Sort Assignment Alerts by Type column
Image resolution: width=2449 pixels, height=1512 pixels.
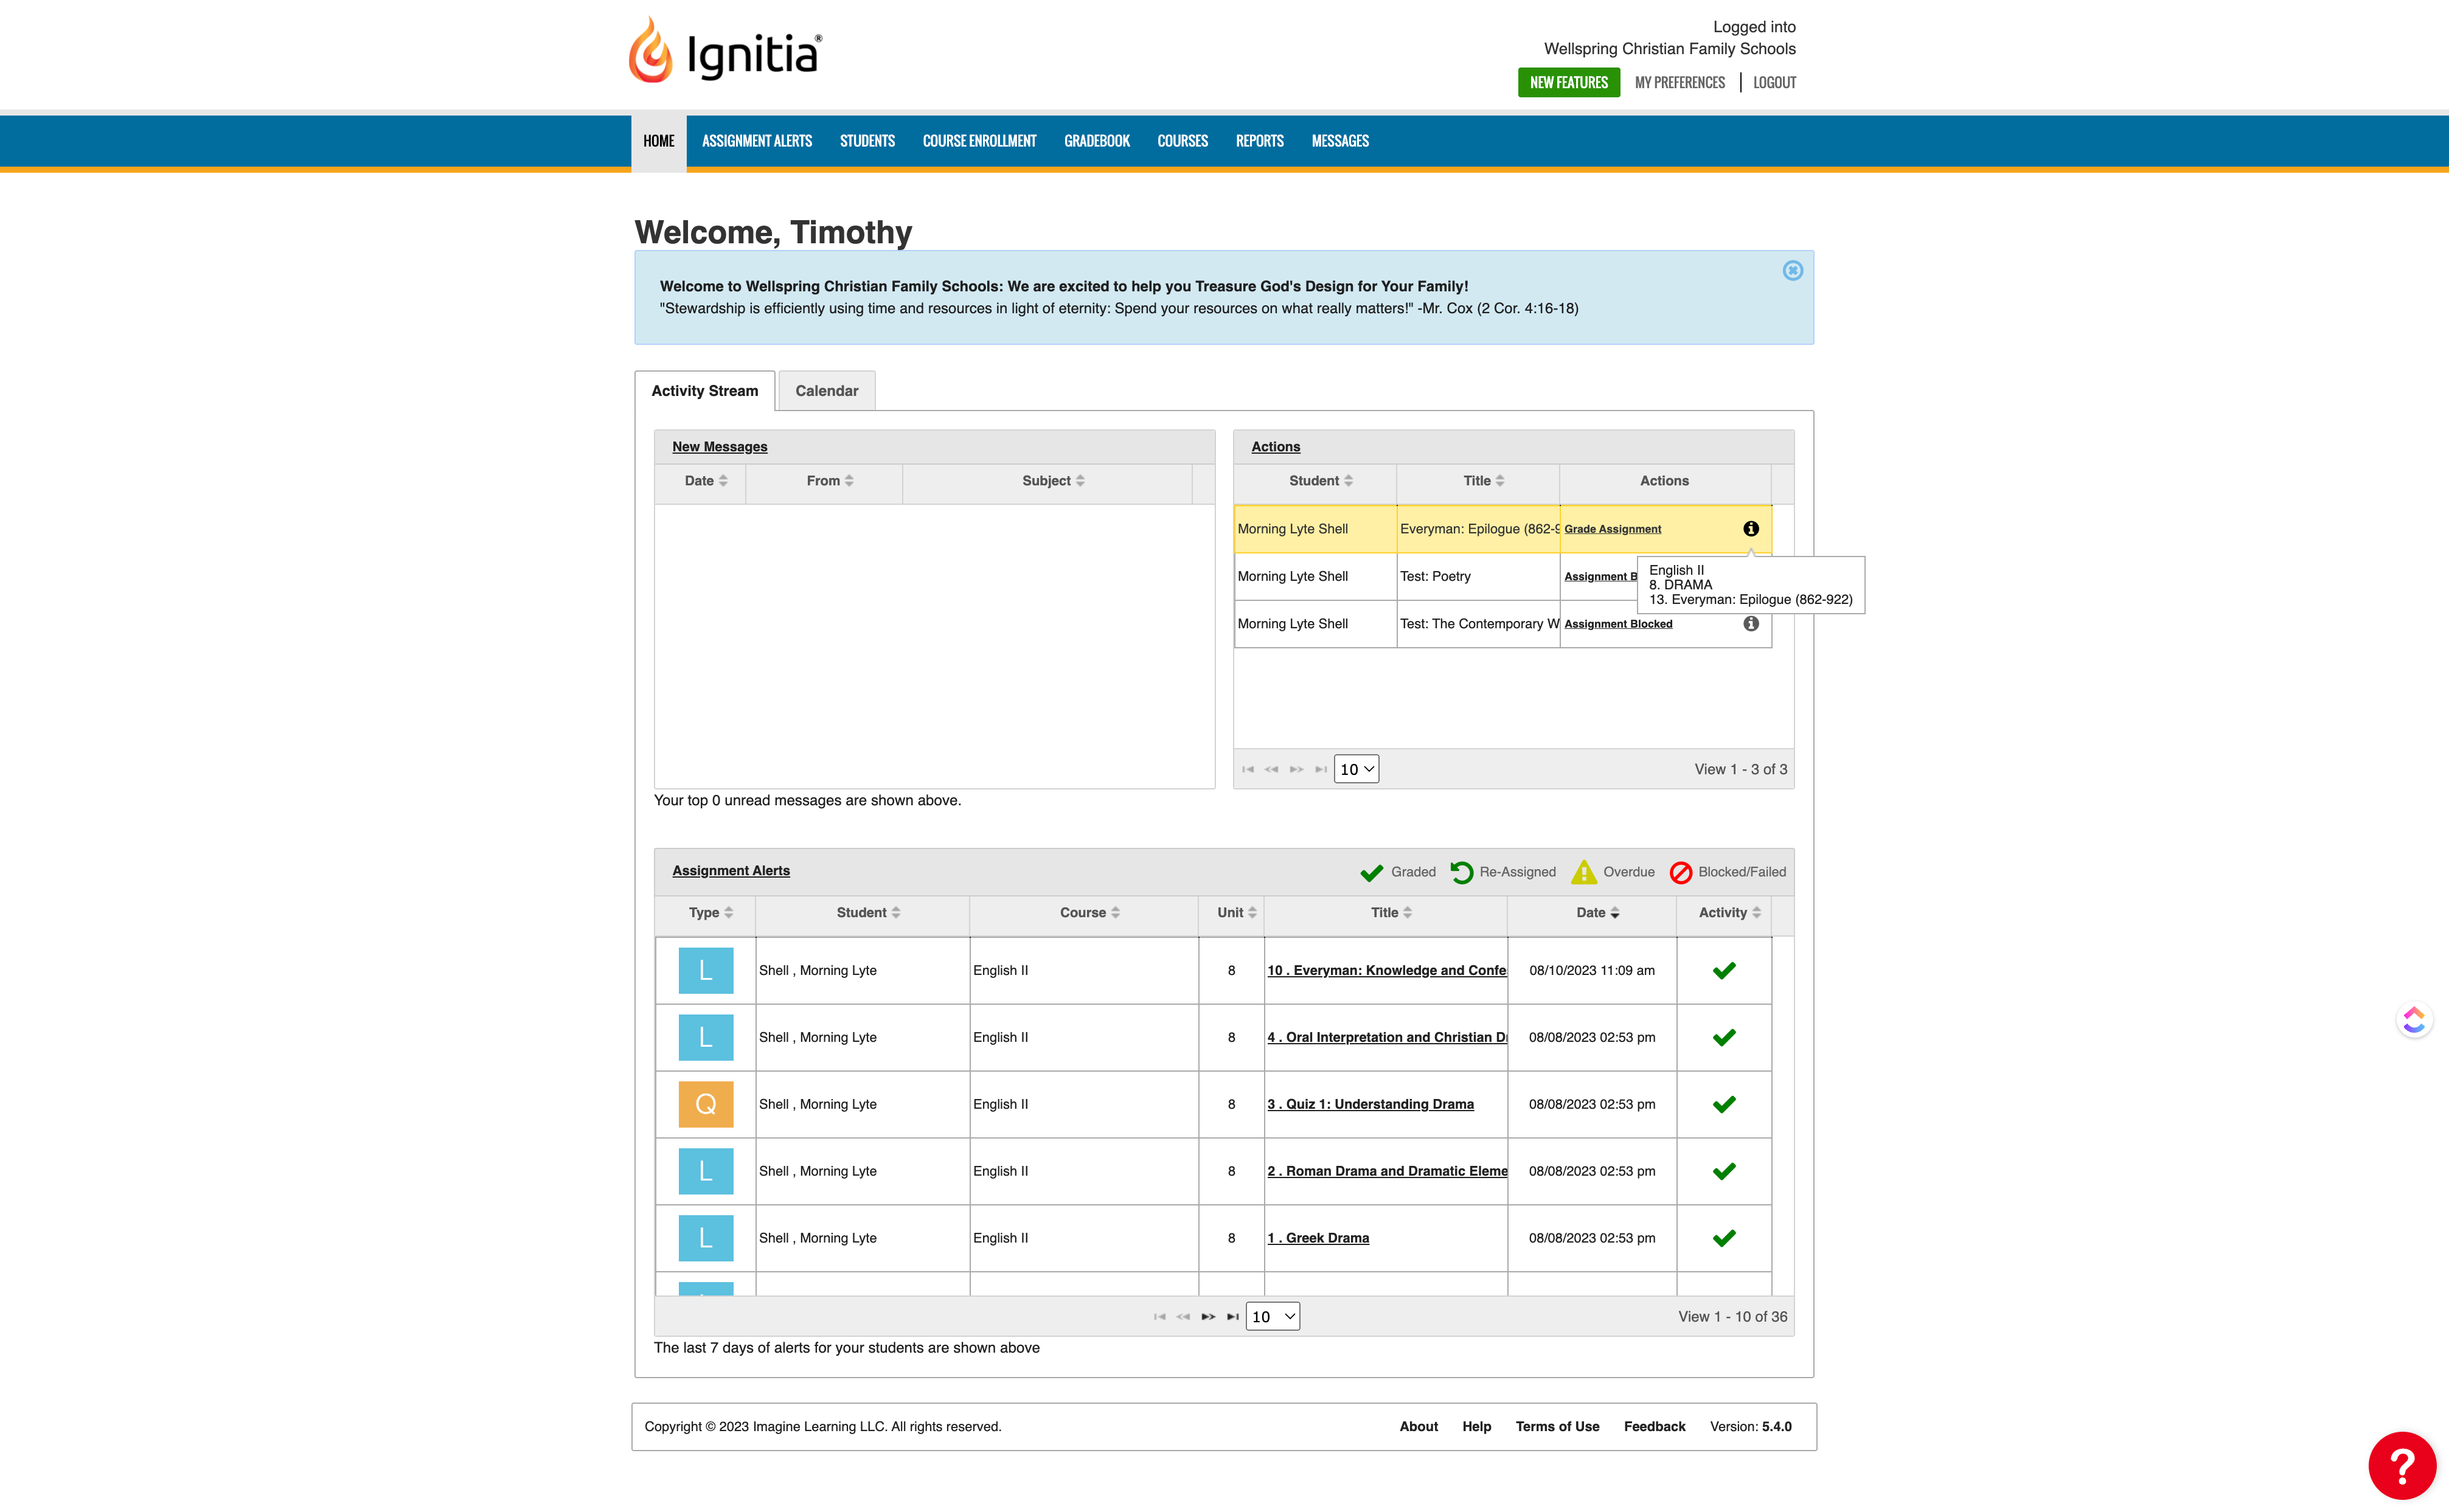pyautogui.click(x=710, y=913)
